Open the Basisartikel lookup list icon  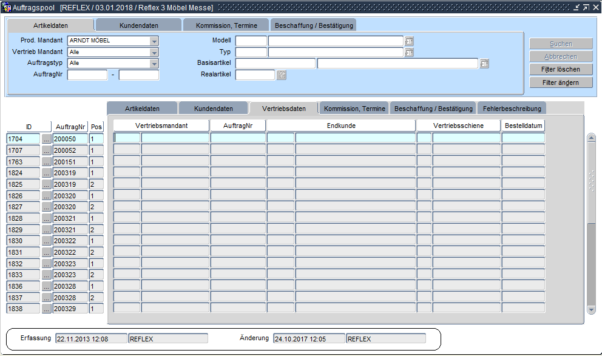point(484,64)
